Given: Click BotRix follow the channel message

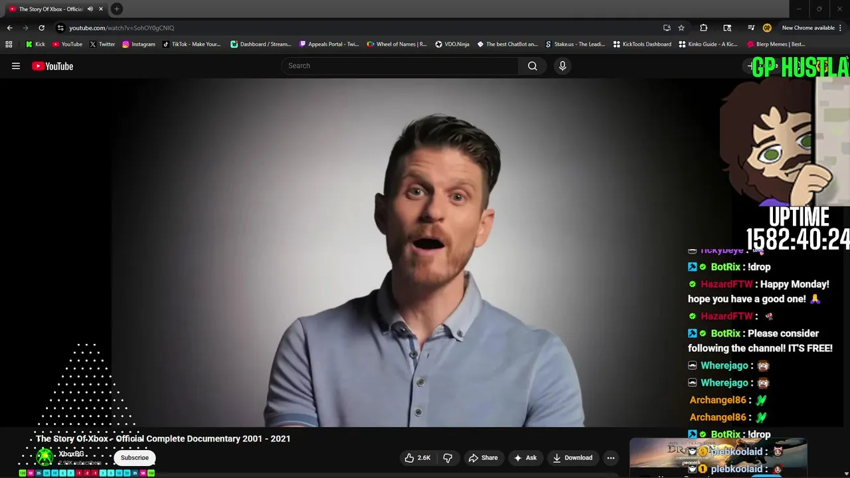Looking at the screenshot, I should coord(760,341).
